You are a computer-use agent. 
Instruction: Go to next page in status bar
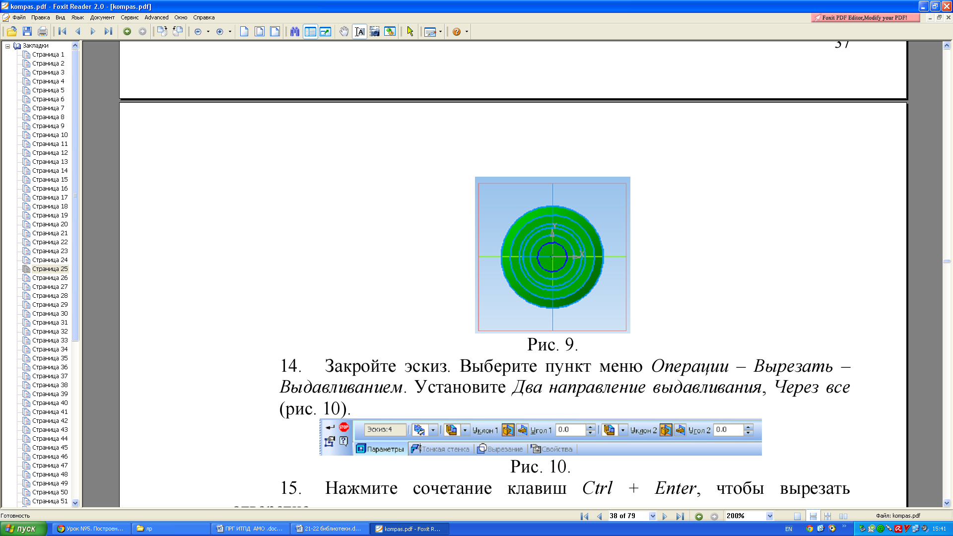click(665, 516)
